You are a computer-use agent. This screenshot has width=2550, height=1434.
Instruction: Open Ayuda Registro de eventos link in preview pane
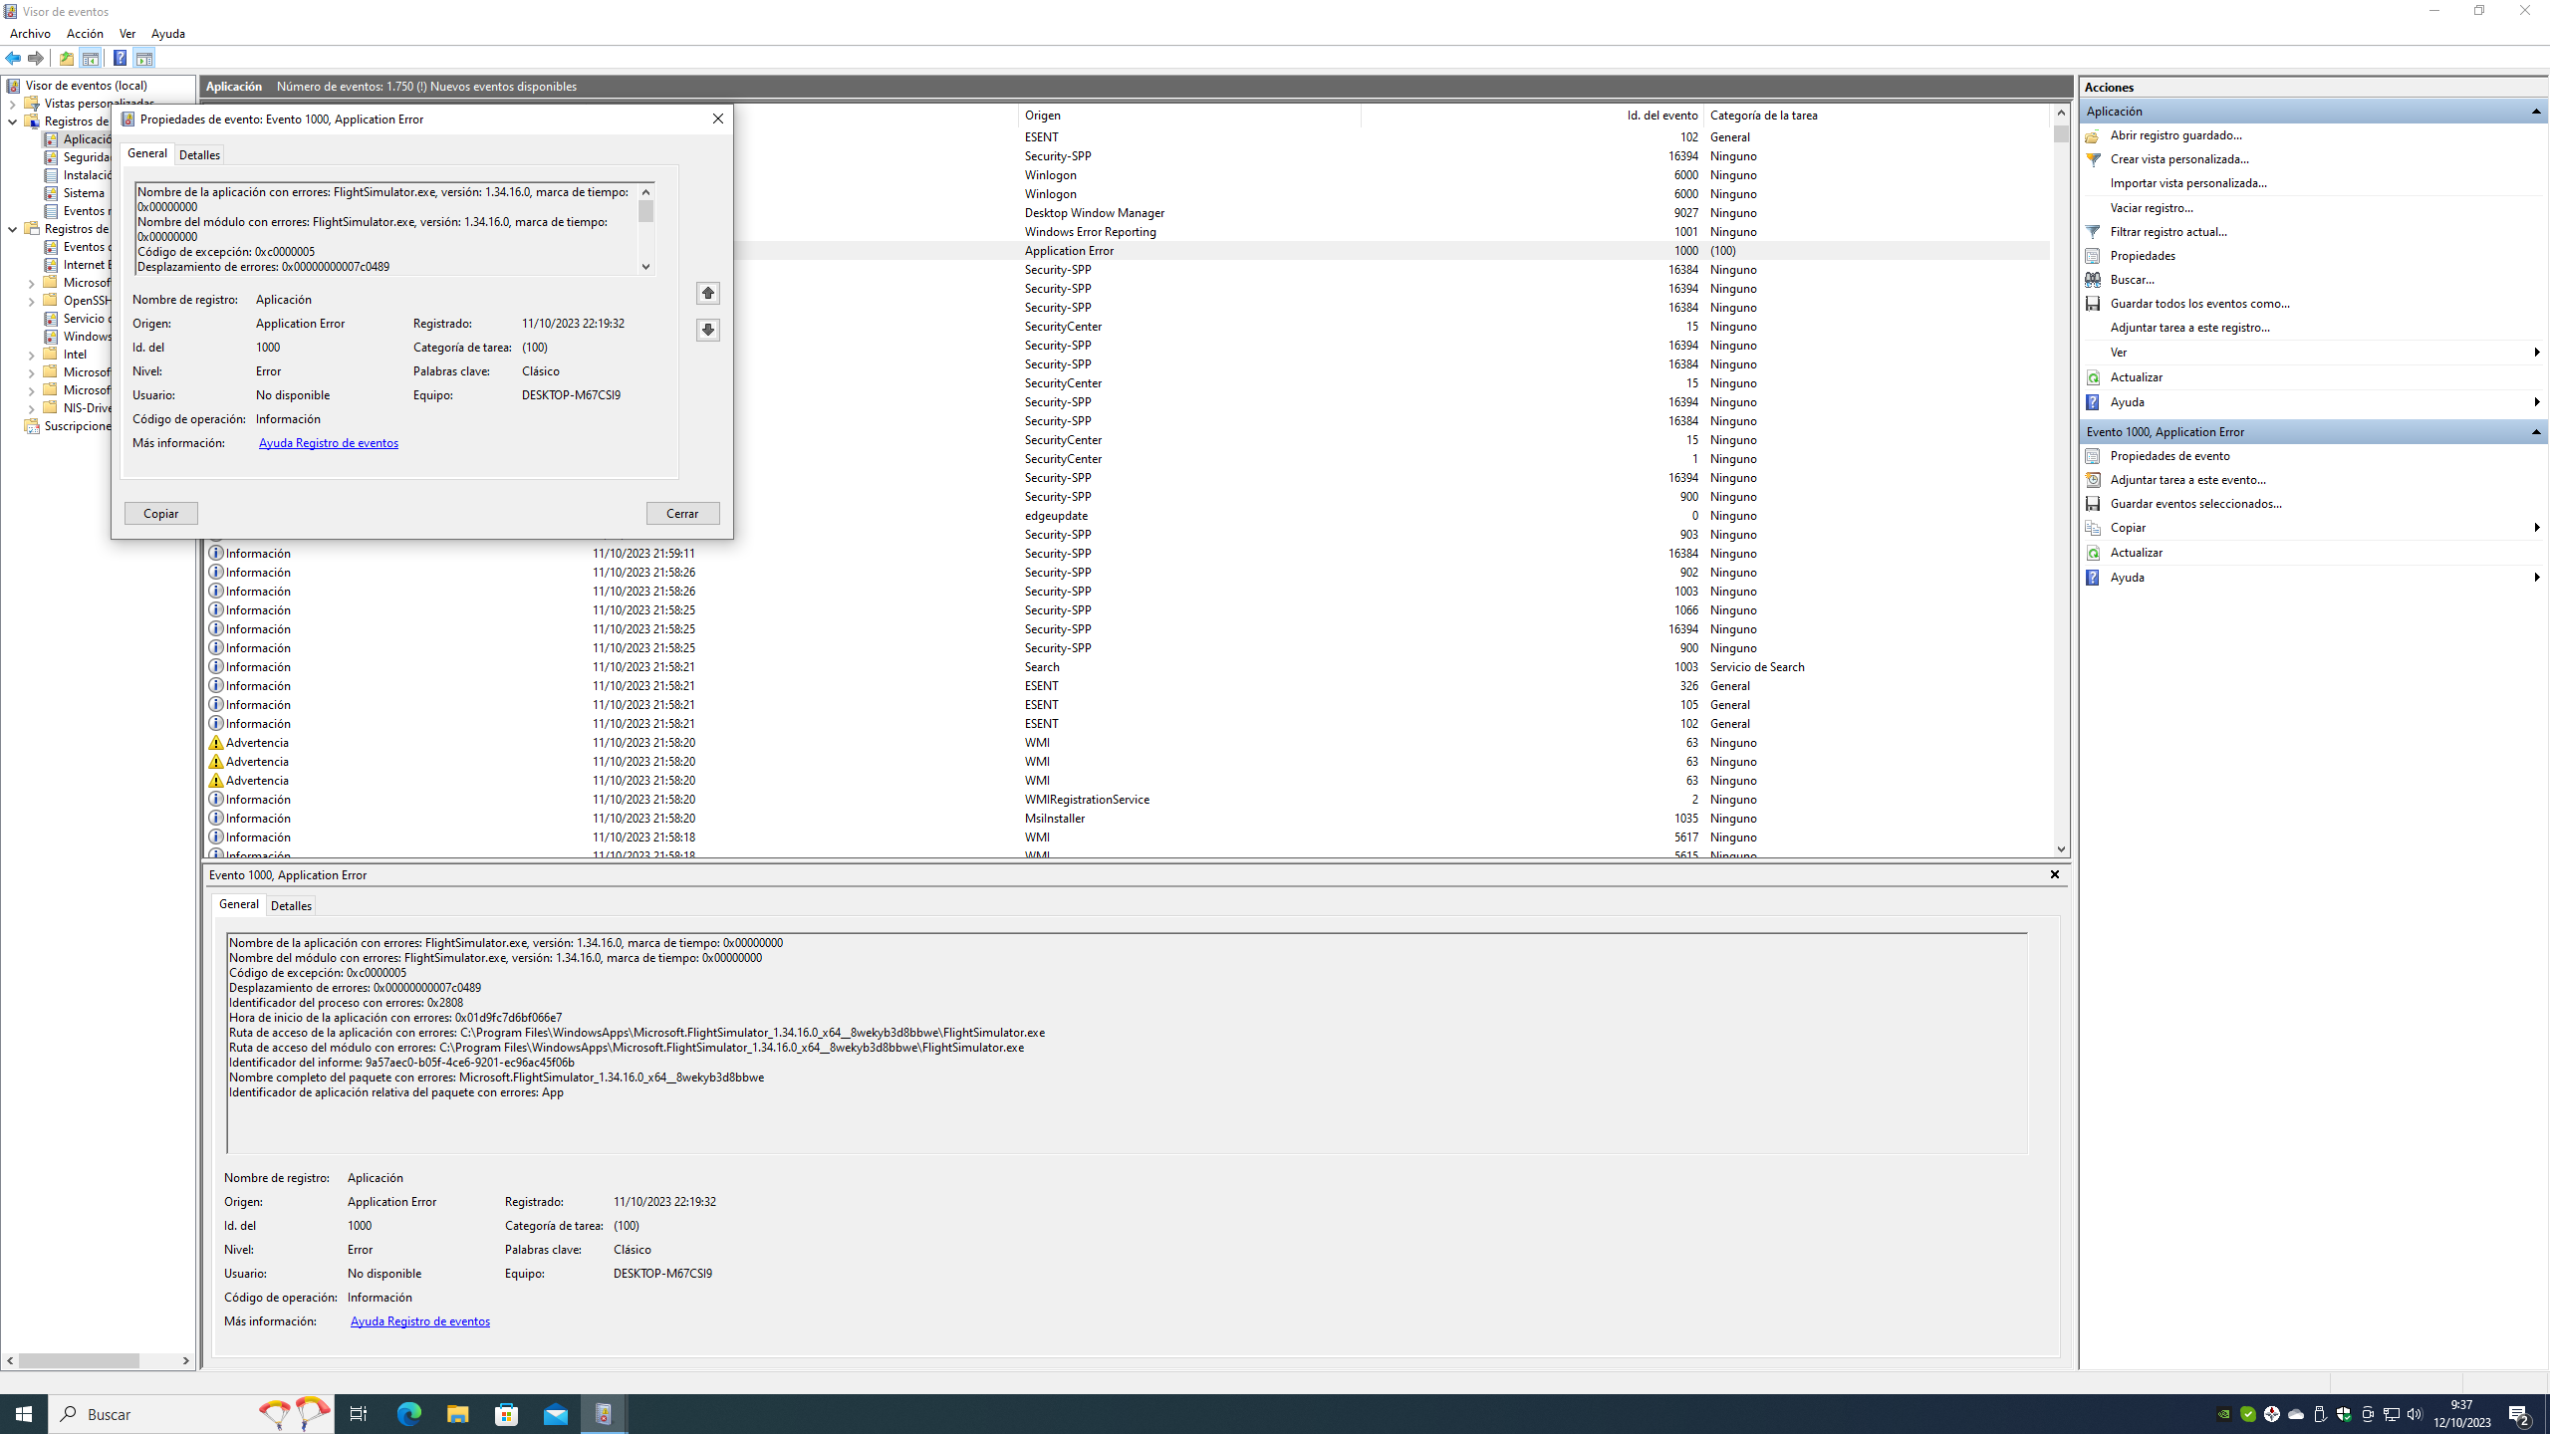tap(420, 1321)
